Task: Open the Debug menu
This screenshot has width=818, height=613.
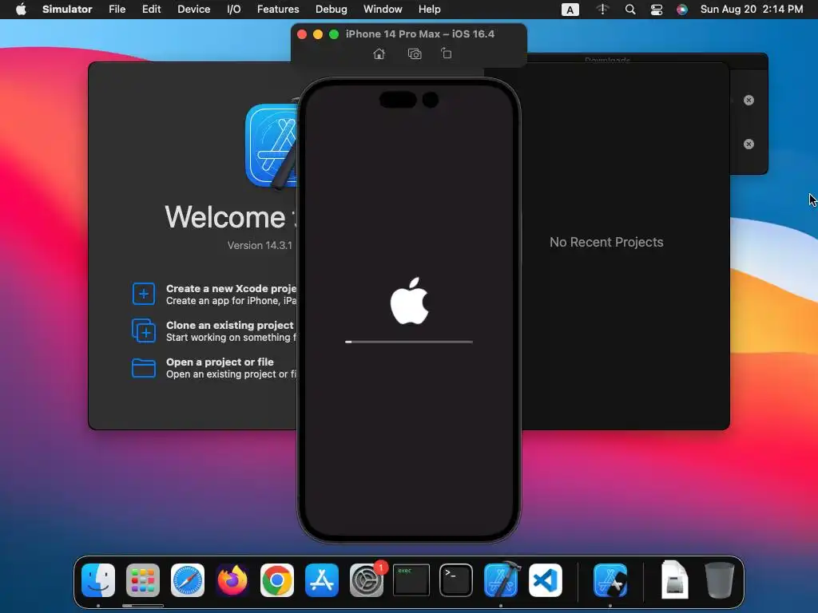Action: pos(332,10)
